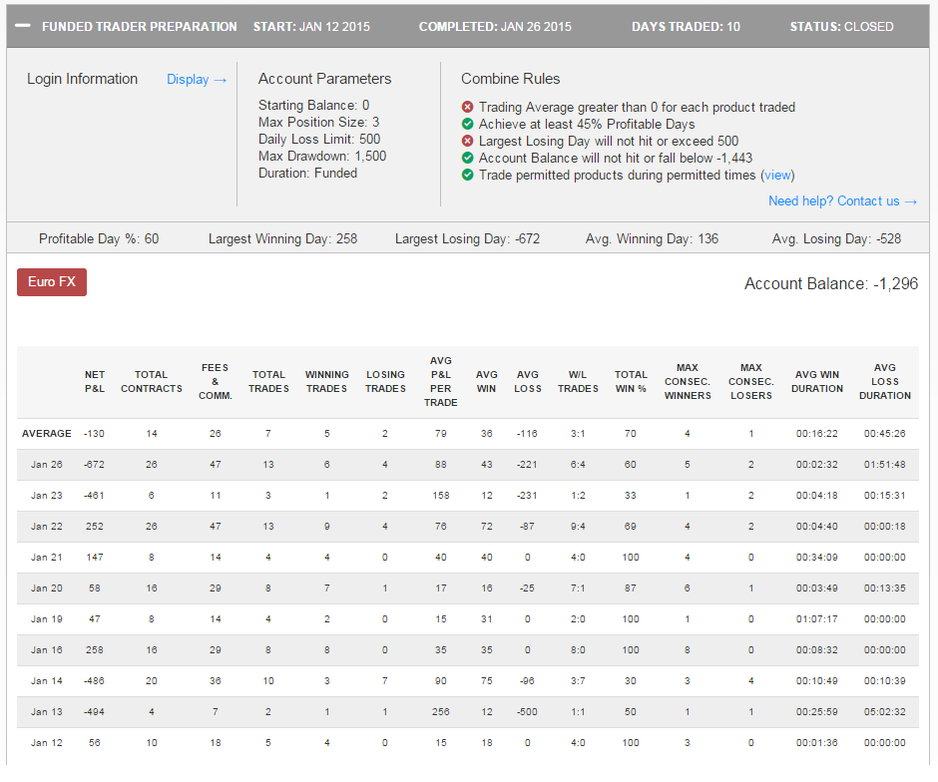Select the Jan 12 row label
This screenshot has width=938, height=782.
click(47, 742)
